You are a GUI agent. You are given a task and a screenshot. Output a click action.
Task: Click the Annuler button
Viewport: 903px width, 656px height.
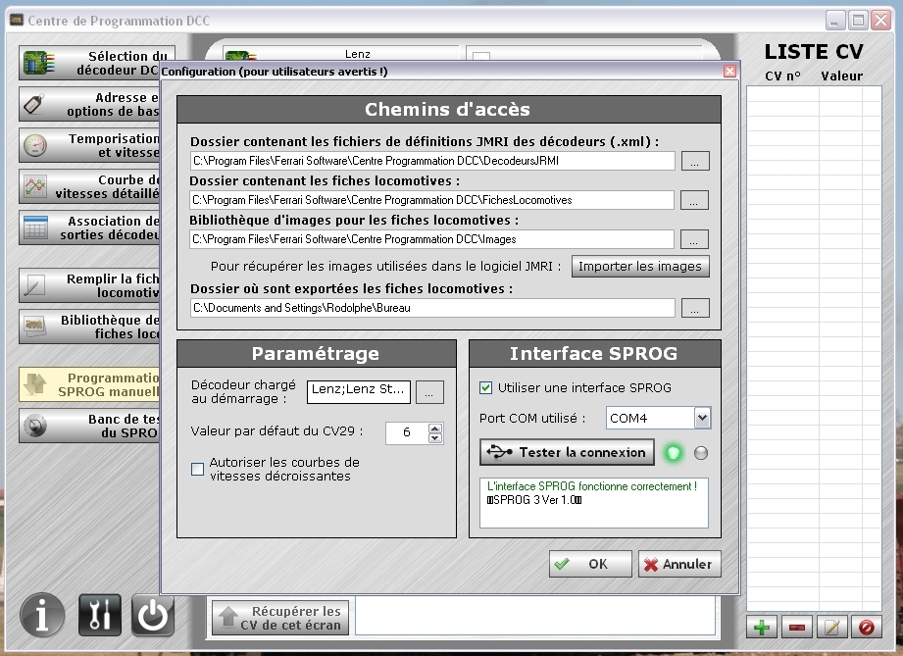tap(679, 564)
